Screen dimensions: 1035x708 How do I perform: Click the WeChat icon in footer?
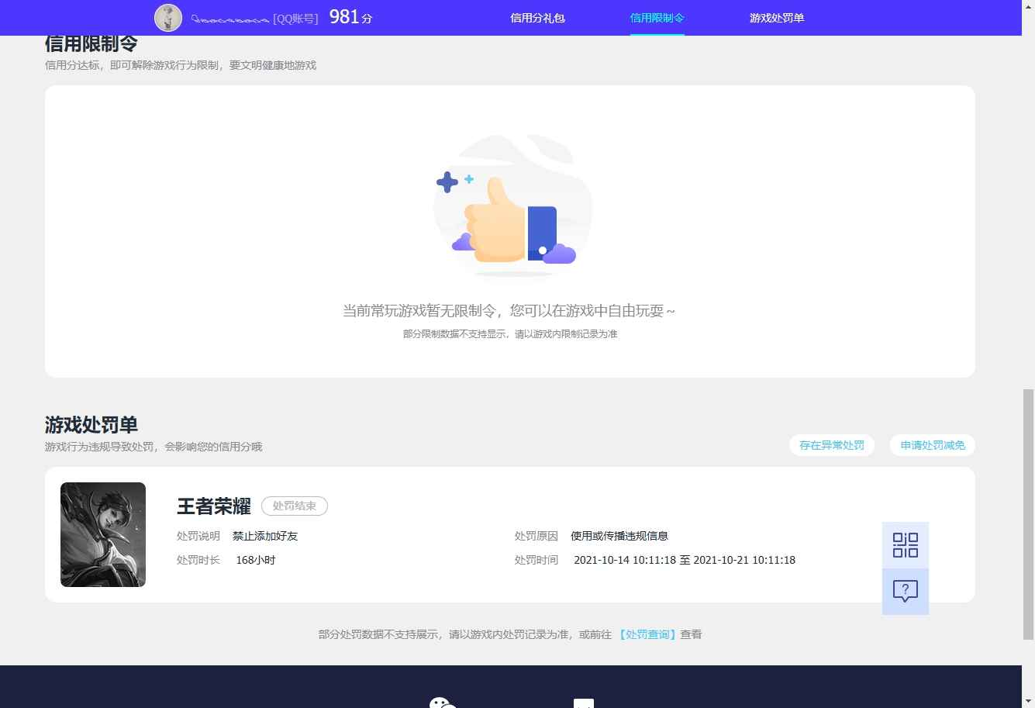click(x=443, y=703)
